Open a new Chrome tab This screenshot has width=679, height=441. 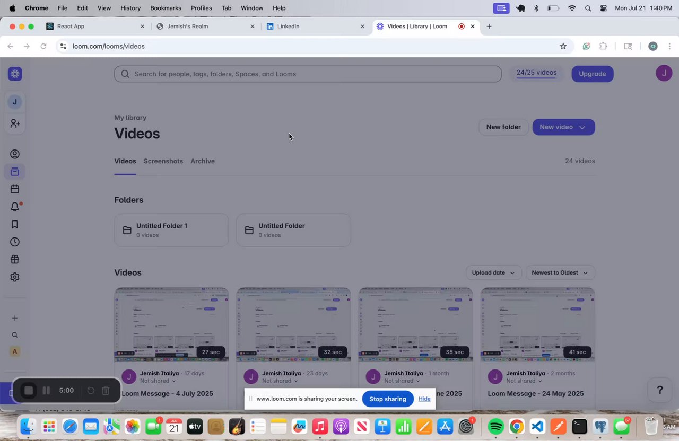pos(489,26)
